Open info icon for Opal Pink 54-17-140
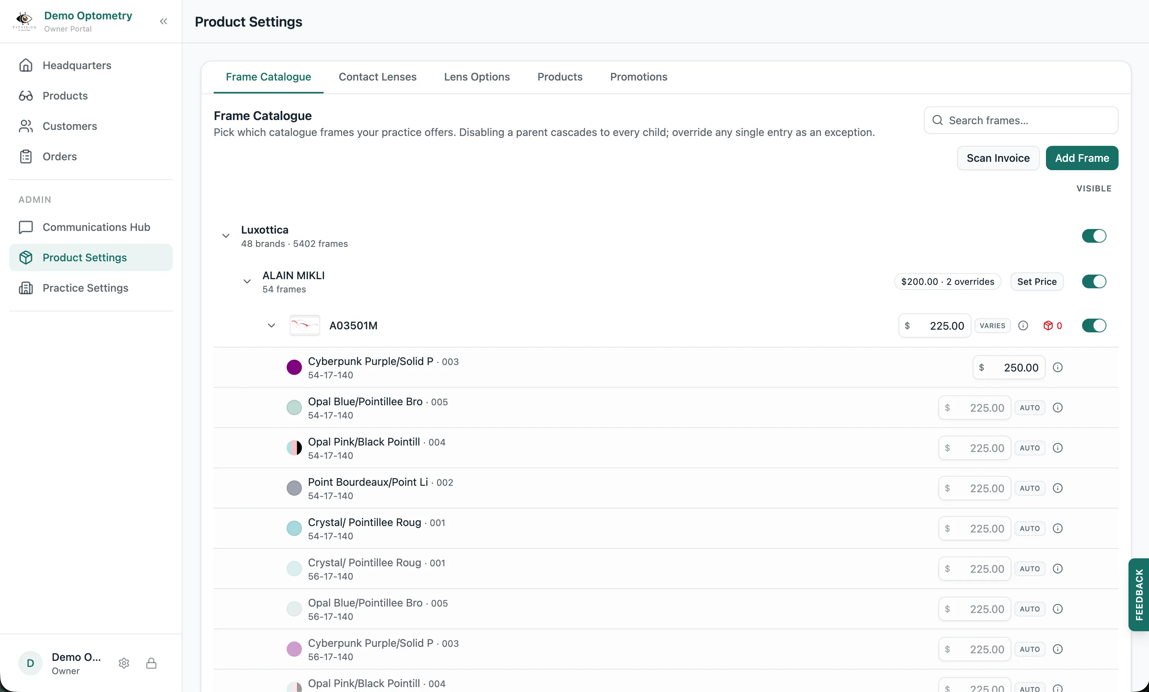Screen dimensions: 1149x692 1058,448
